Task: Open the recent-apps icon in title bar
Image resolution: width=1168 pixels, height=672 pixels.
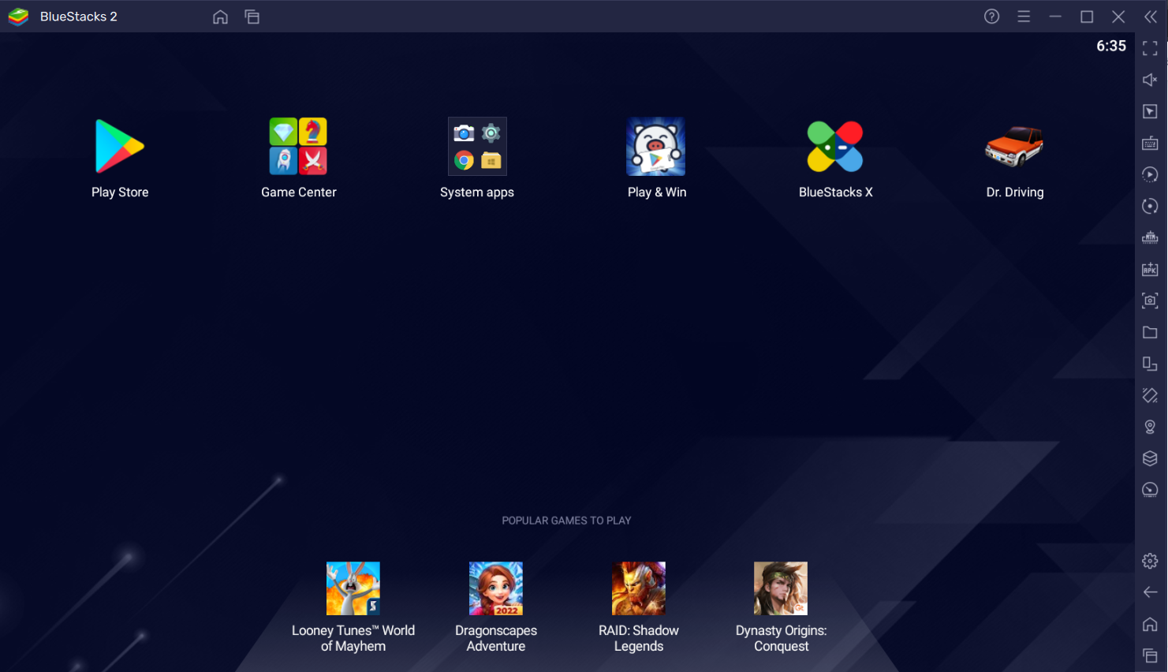Action: pos(252,17)
